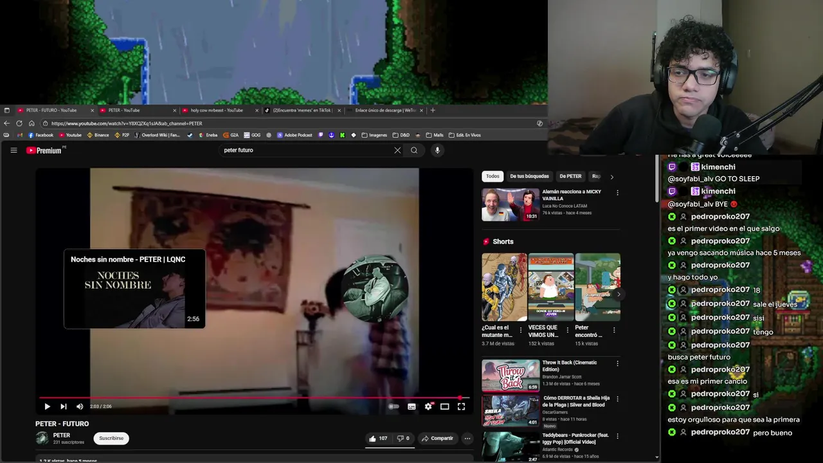Open the PETER channel name link

[x=62, y=435]
